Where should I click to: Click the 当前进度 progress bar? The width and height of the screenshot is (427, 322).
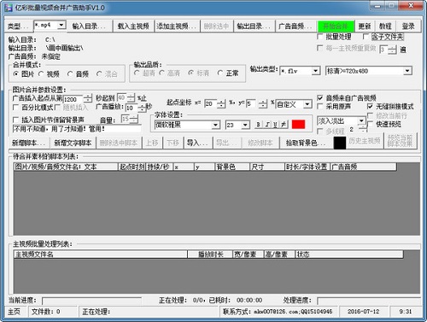[x=91, y=301]
